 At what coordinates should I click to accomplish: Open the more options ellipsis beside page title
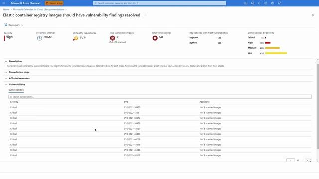(145, 15)
